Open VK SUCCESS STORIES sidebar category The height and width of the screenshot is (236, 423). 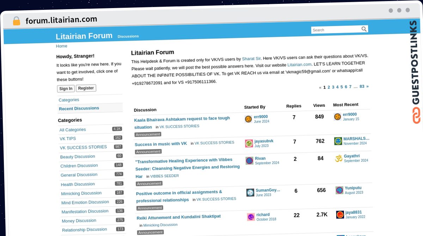tap(83, 148)
